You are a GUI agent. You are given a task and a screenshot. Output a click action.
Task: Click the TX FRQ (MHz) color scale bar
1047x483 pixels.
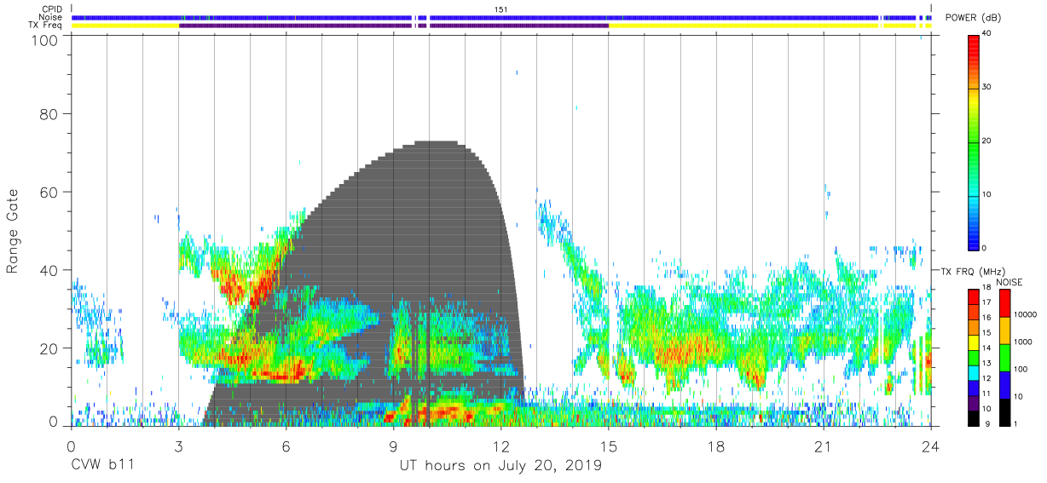974,357
